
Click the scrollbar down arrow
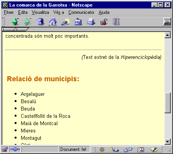[x=168, y=142]
